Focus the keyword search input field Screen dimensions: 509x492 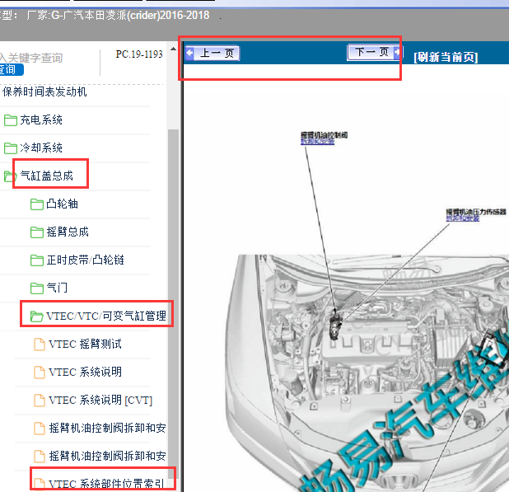click(x=32, y=58)
